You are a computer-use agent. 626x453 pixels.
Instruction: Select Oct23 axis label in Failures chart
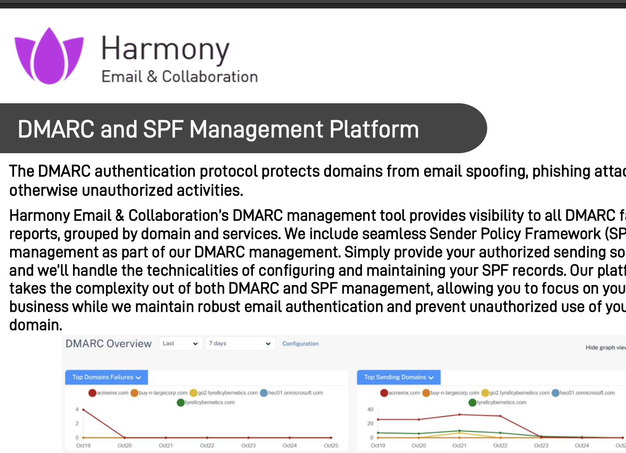[248, 446]
